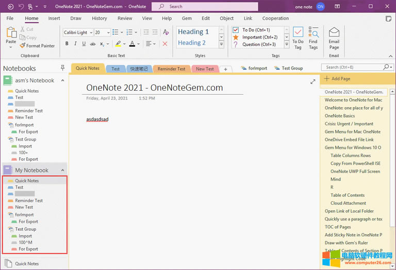This screenshot has height=270, width=396.
Task: Click the yellow text highlight color button
Action: [x=118, y=44]
